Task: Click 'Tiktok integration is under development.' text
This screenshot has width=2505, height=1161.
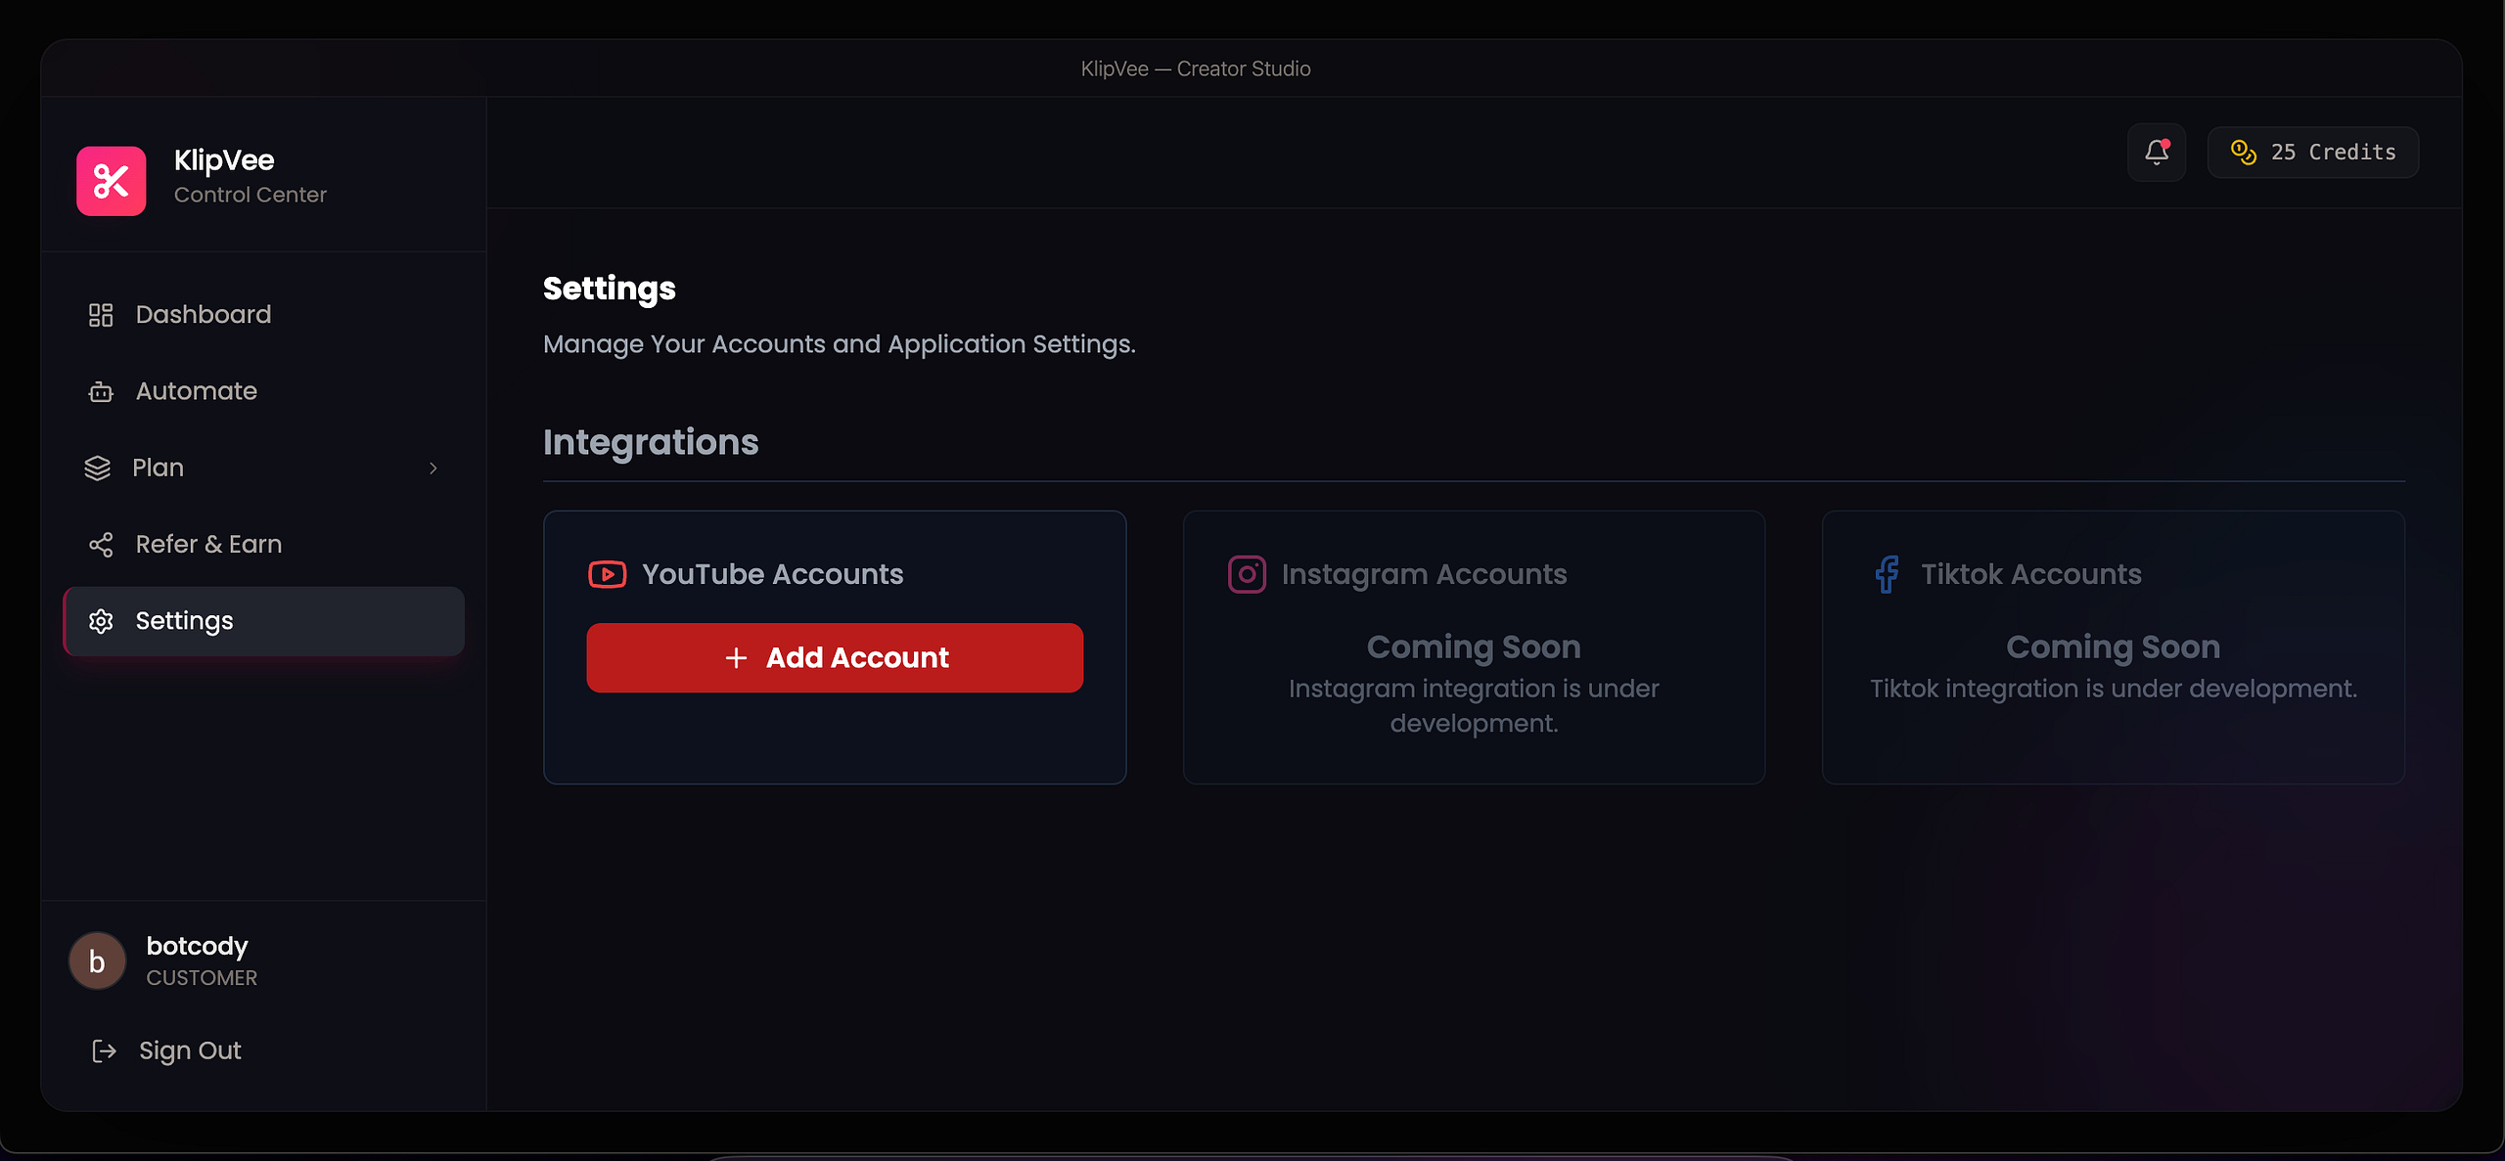Action: pos(2114,689)
